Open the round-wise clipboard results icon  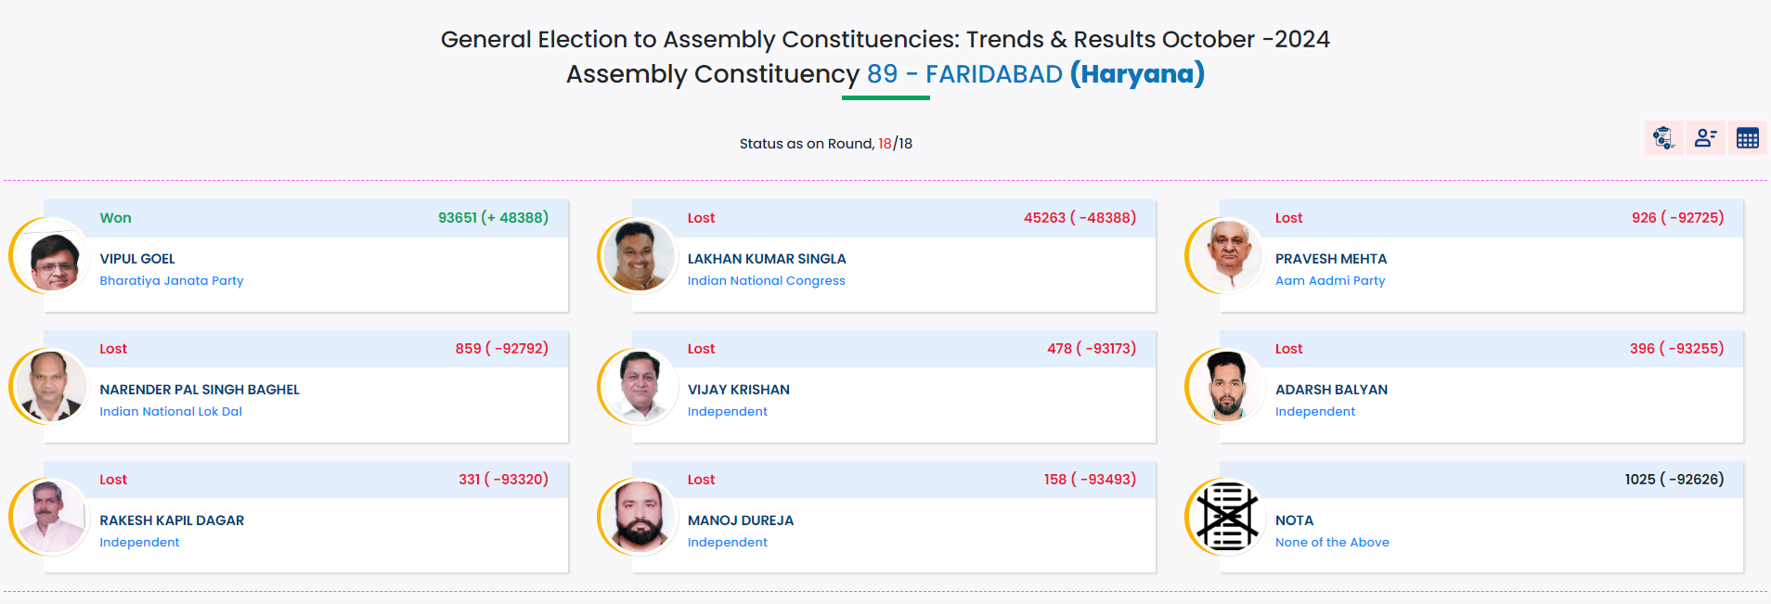tap(1663, 138)
